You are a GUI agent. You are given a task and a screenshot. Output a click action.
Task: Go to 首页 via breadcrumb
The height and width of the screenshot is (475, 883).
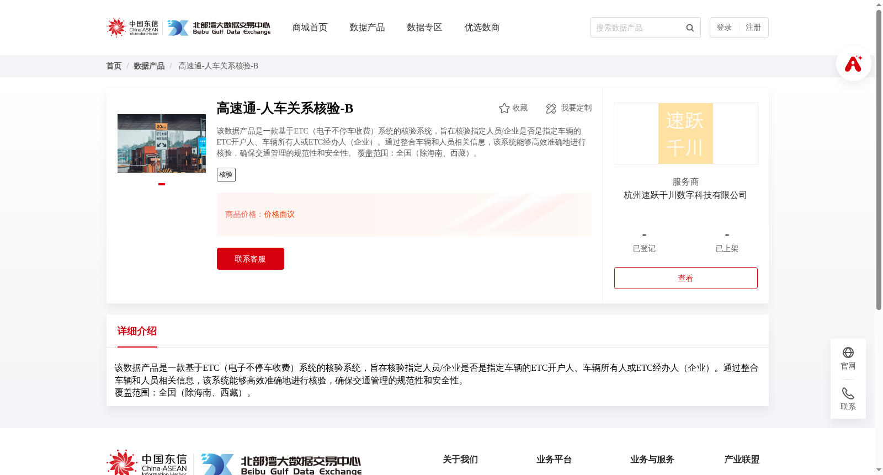114,66
